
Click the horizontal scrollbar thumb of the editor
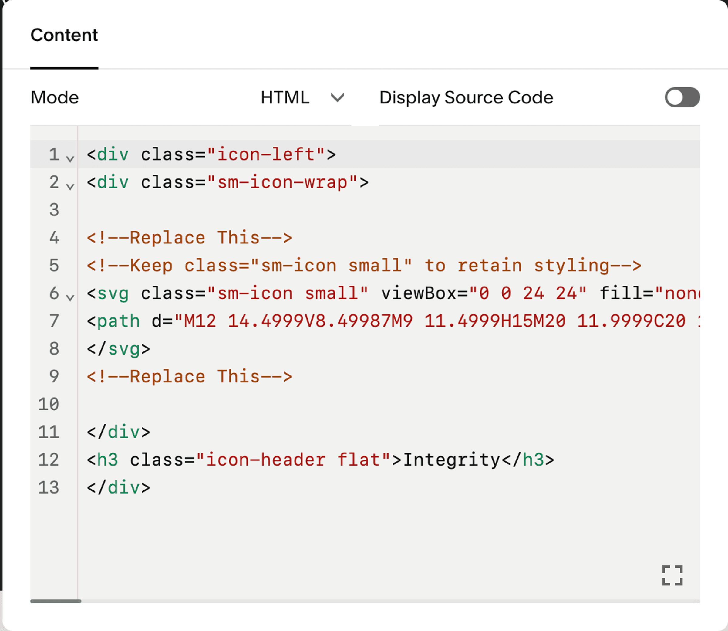coord(56,602)
